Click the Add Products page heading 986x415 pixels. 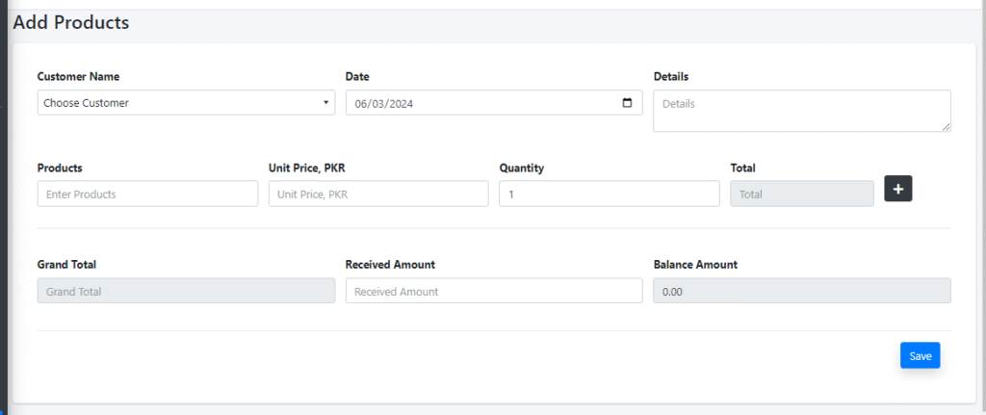71,23
